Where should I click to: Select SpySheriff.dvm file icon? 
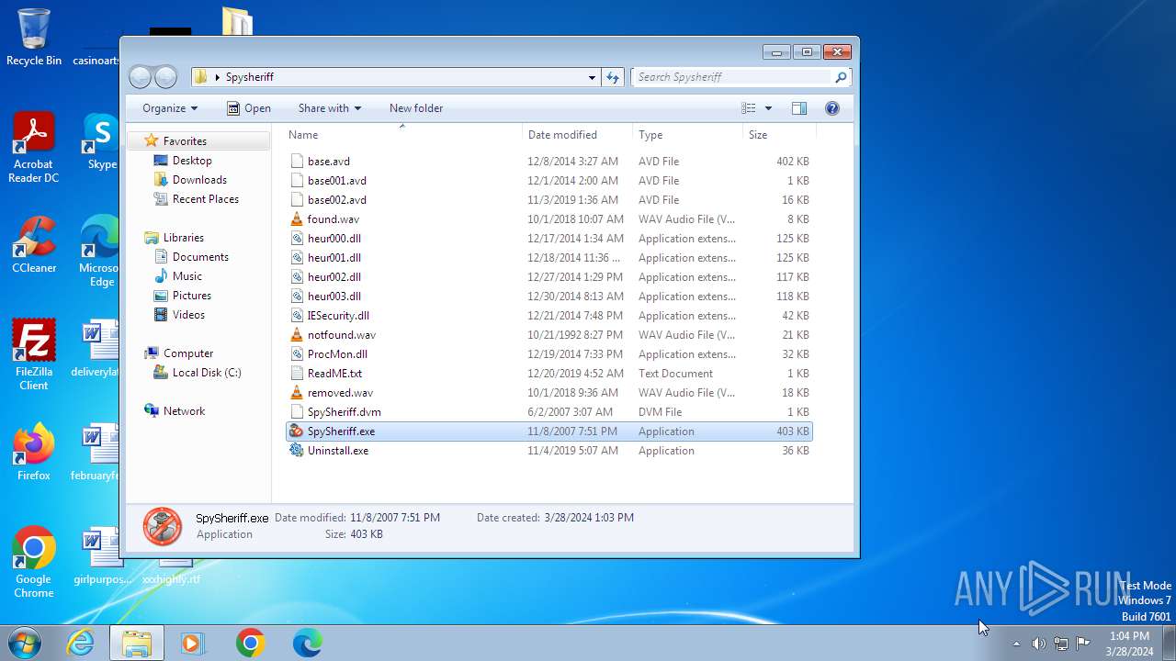click(296, 412)
